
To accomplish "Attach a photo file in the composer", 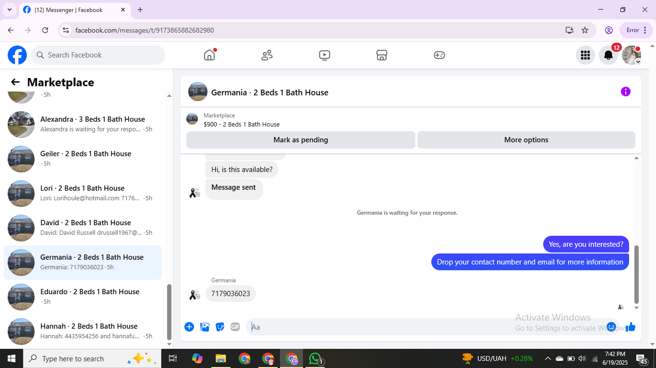I will [x=205, y=327].
